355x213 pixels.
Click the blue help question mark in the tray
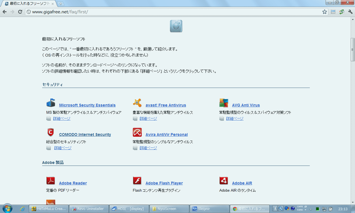click(x=293, y=208)
